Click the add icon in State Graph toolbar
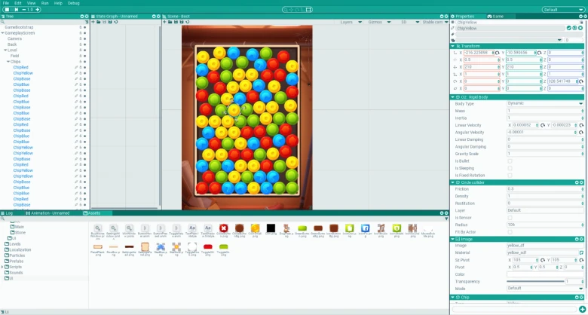 pos(93,22)
